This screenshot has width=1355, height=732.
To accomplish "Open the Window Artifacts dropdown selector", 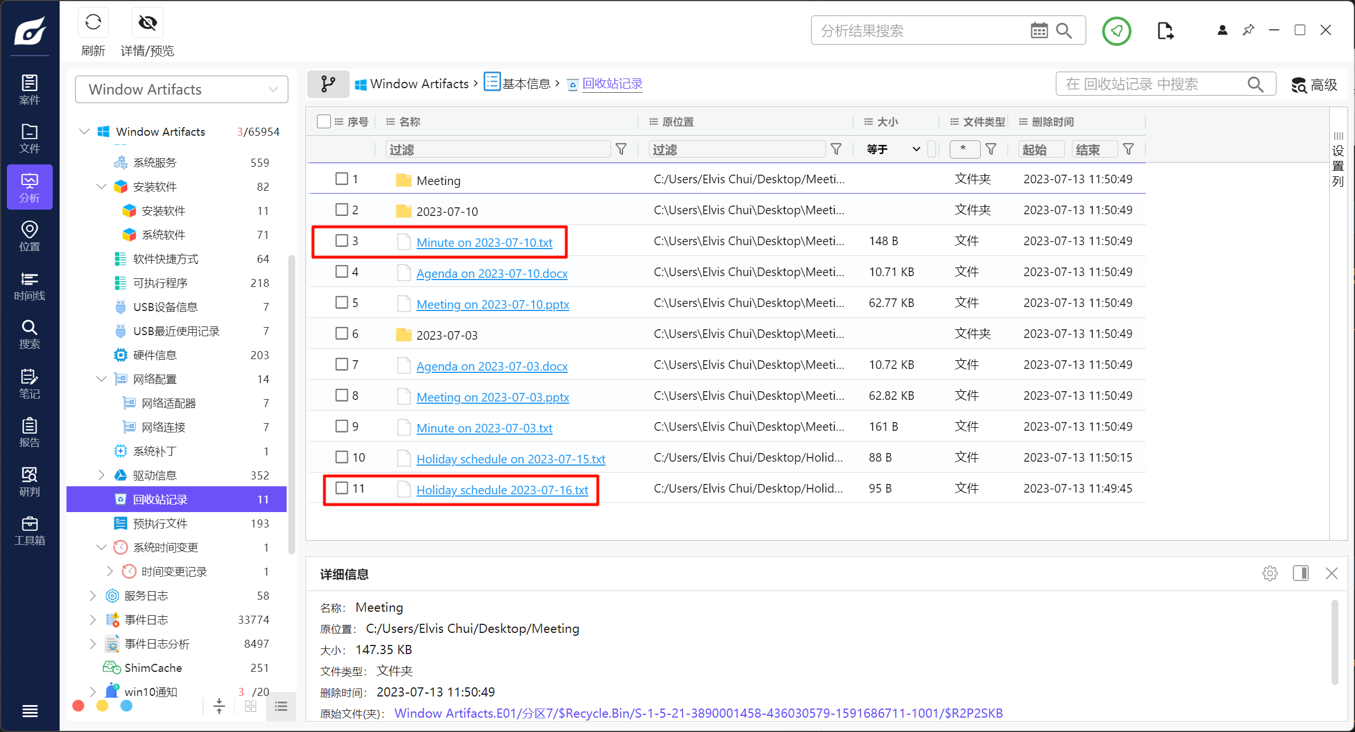I will [x=181, y=89].
